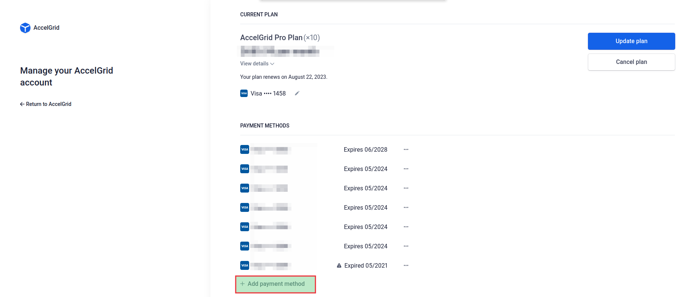Image resolution: width=692 pixels, height=297 pixels.
Task: Click the AccelGrid Pro Plan title
Action: pyautogui.click(x=271, y=38)
